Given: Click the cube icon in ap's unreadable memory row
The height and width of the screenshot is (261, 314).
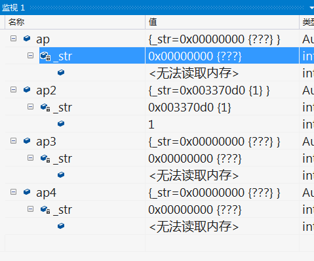Looking at the screenshot, I should point(61,73).
